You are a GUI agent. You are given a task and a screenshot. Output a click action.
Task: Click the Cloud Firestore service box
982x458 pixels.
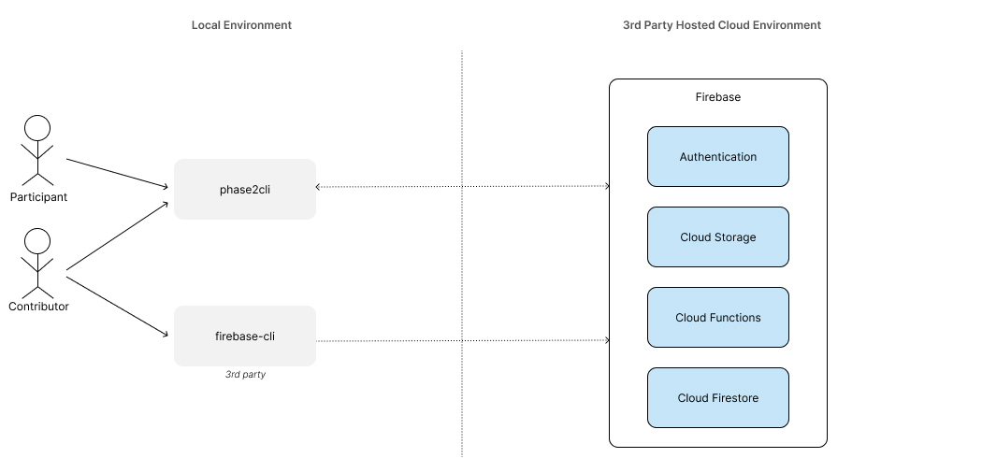pyautogui.click(x=718, y=398)
